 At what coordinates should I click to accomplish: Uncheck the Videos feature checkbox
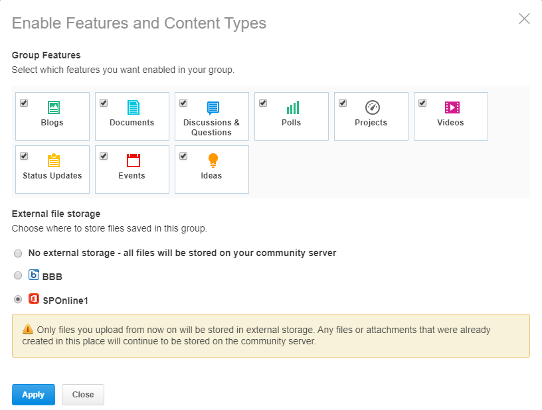click(x=422, y=103)
